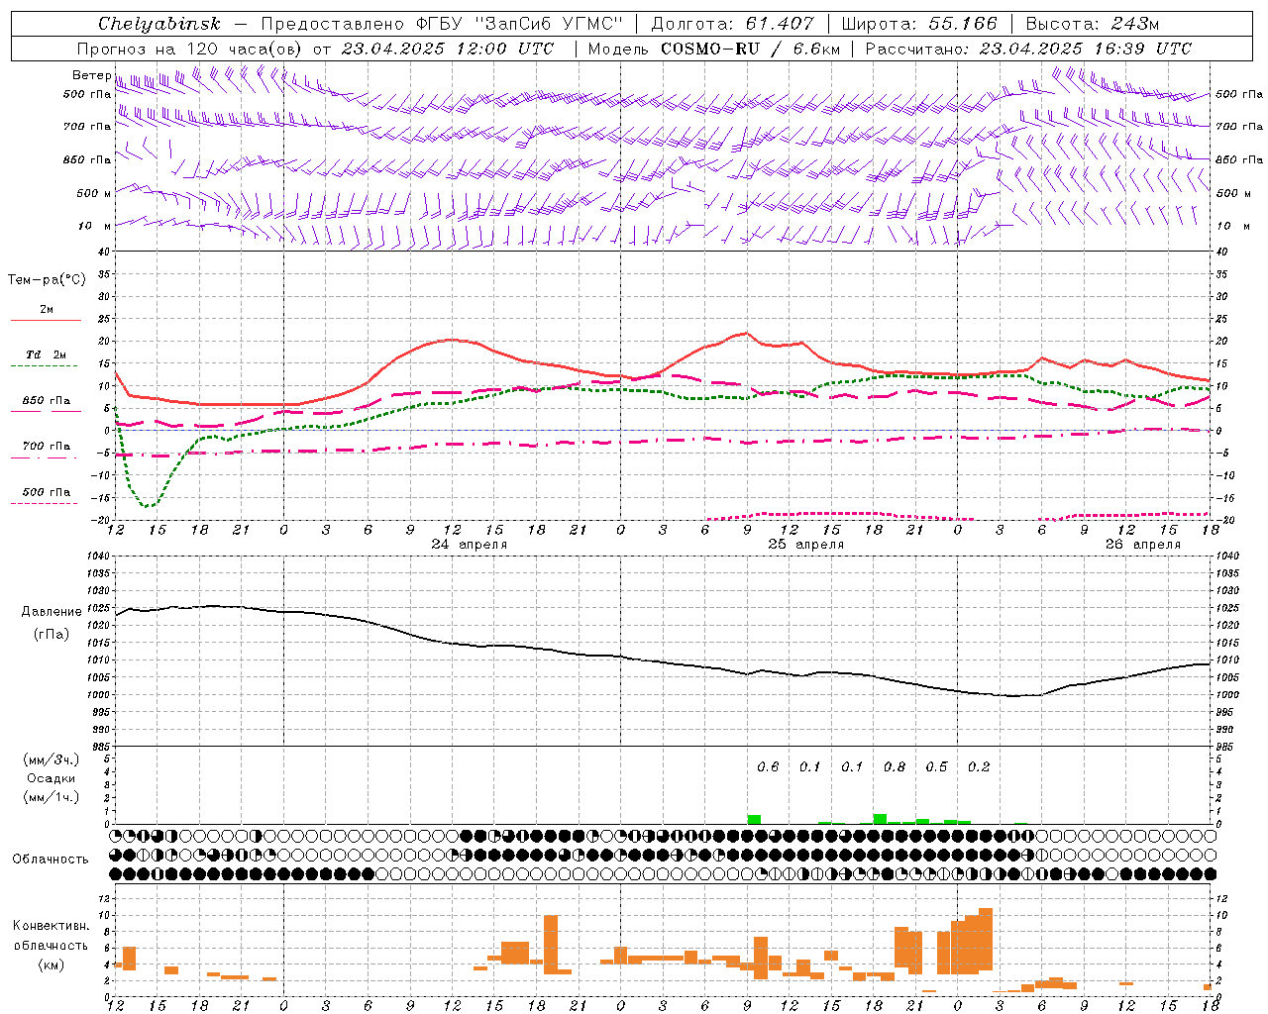Image resolution: width=1268 pixels, height=1014 pixels.
Task: Click the '(мм/1ч.)' precipitation unit label
Action: tap(52, 797)
